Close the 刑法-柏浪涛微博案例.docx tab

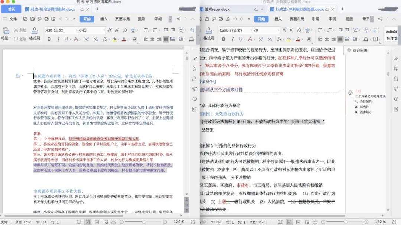[88, 9]
